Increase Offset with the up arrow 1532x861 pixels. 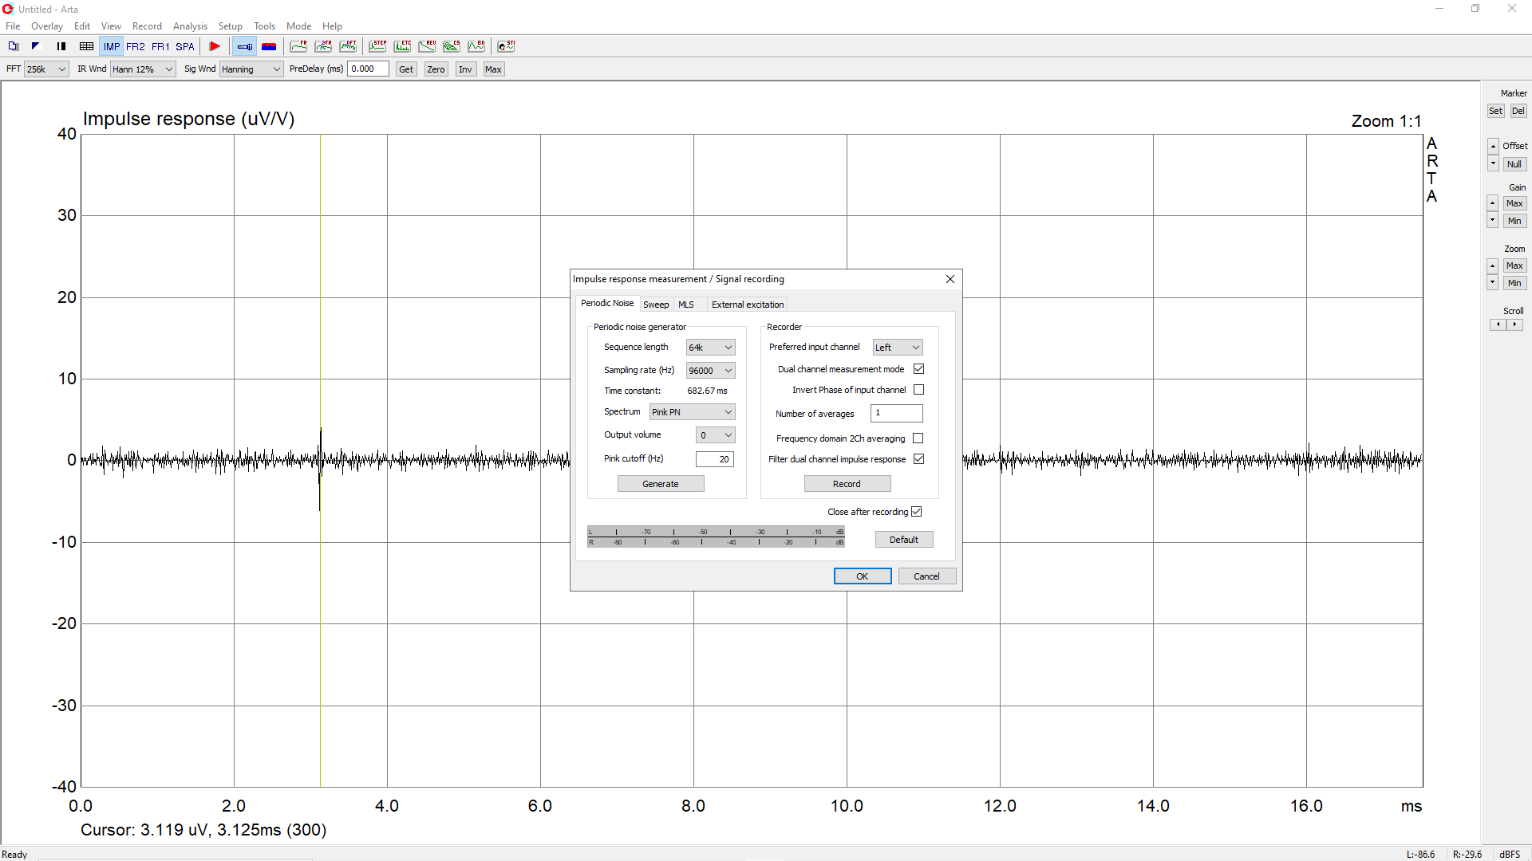click(1493, 147)
